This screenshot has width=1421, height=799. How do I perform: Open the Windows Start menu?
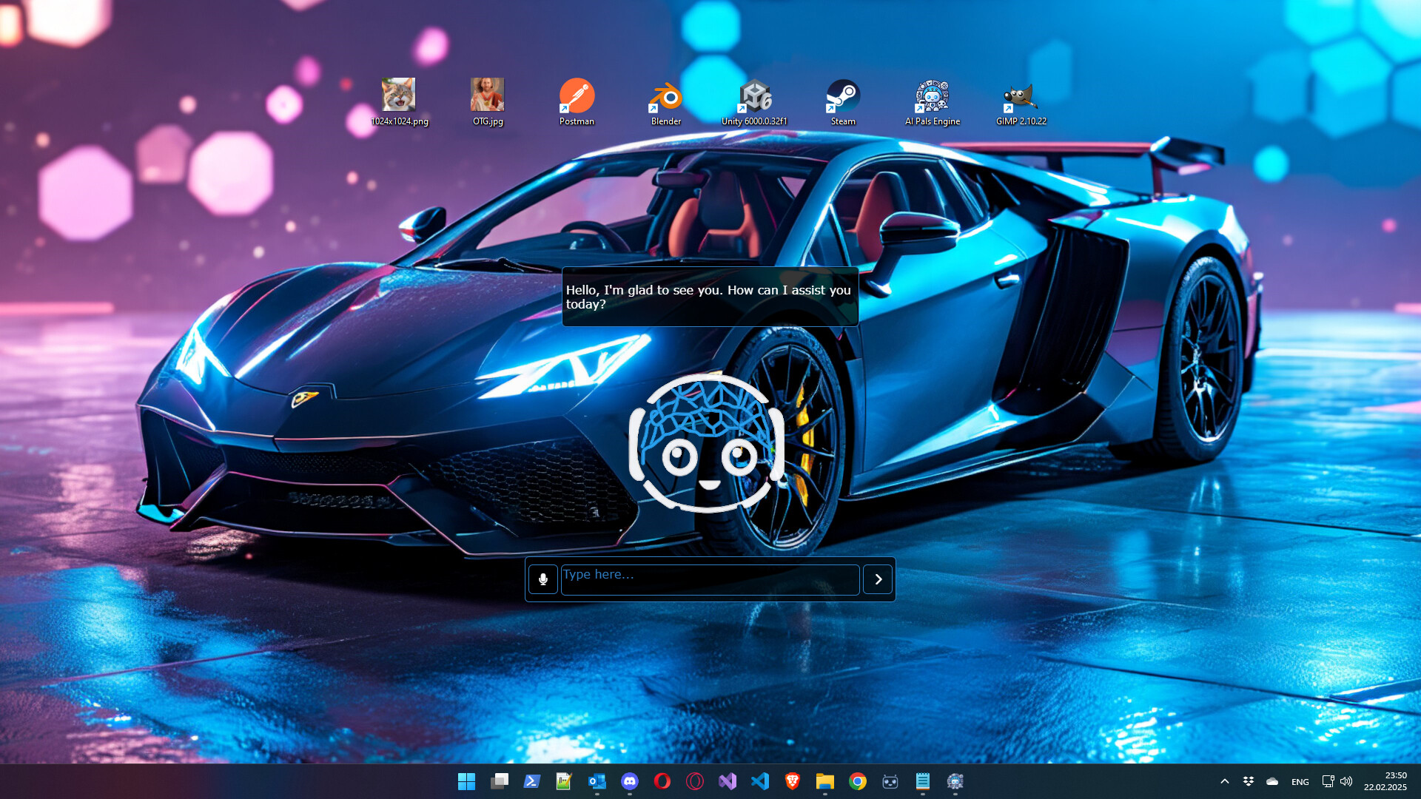tap(466, 781)
